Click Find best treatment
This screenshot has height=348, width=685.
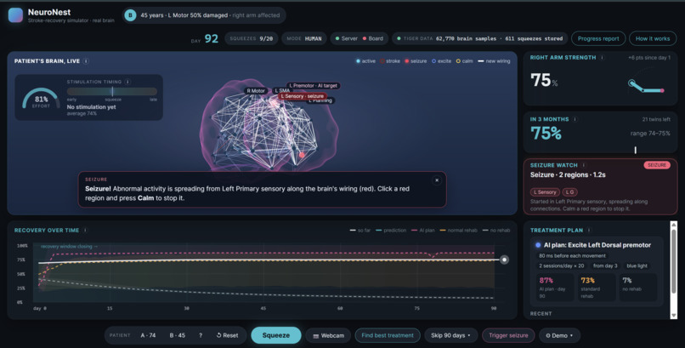388,335
